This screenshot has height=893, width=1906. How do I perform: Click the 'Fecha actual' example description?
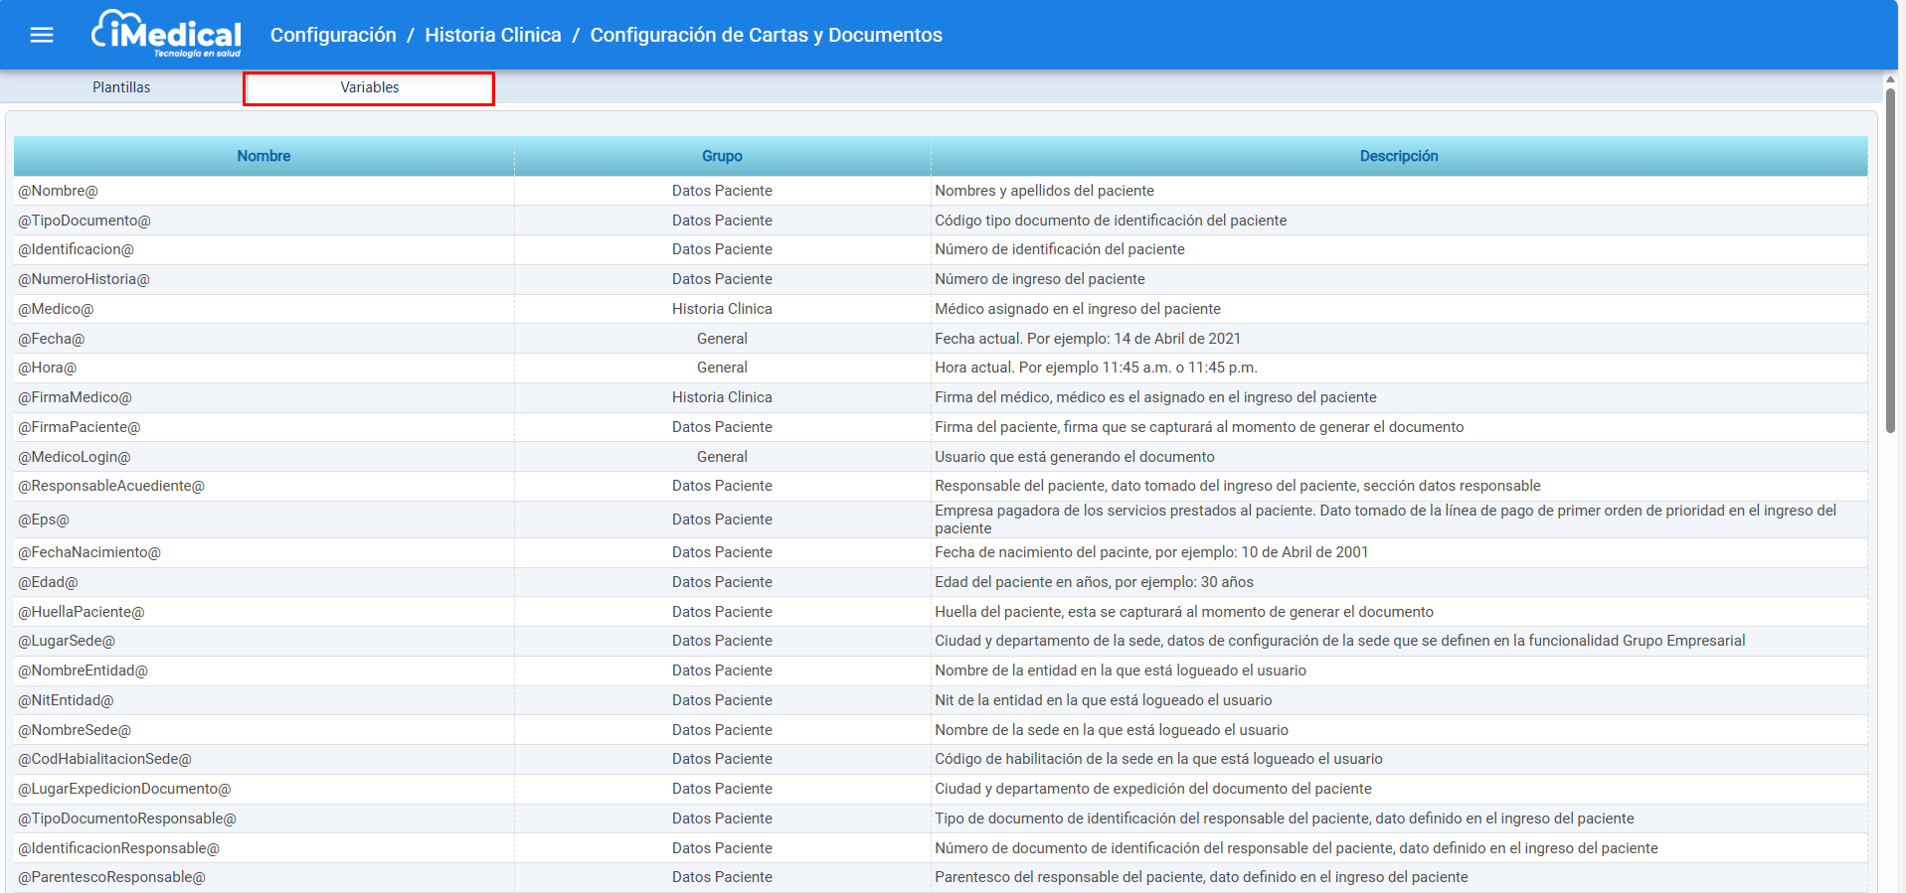point(1088,339)
